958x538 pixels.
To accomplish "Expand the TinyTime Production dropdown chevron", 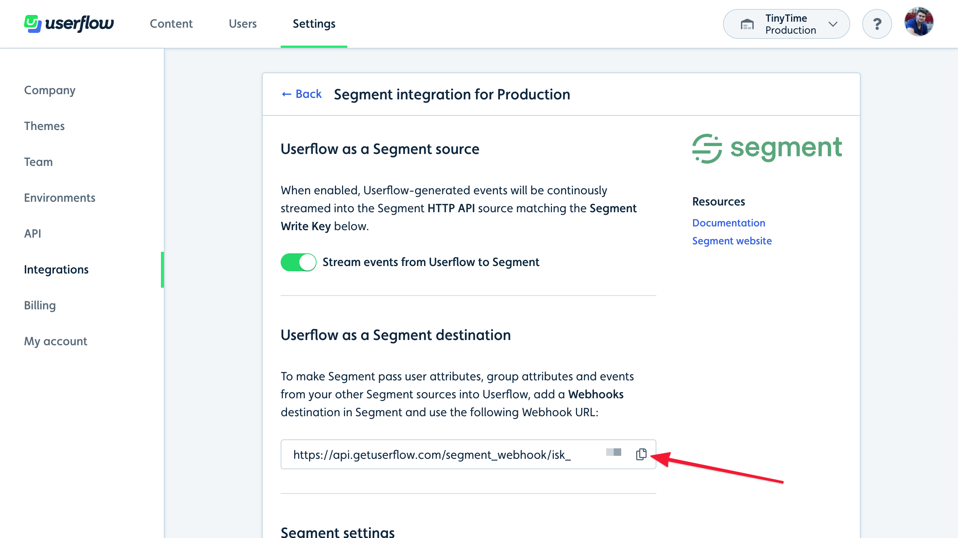I will [x=833, y=24].
